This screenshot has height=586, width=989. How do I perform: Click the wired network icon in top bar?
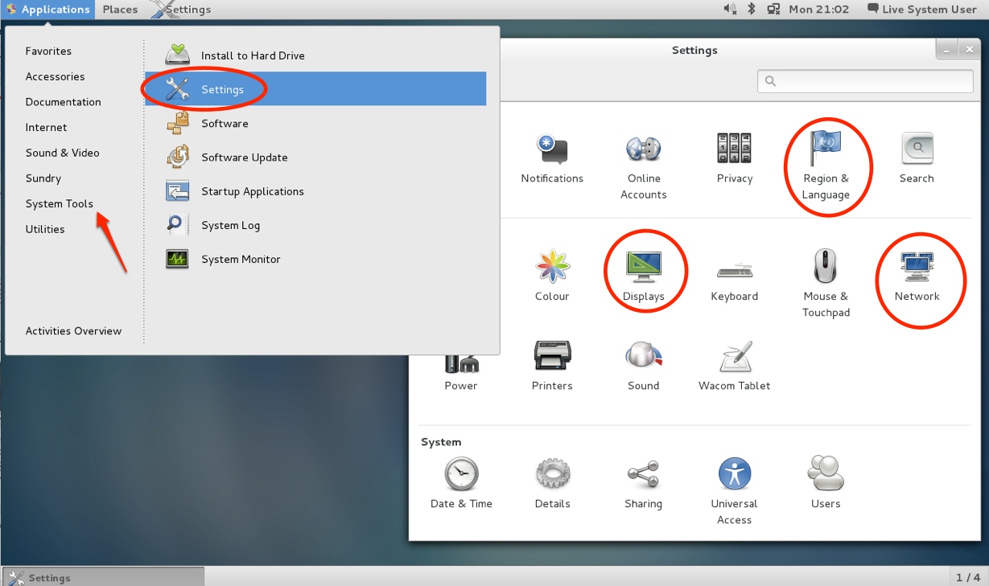pos(773,10)
